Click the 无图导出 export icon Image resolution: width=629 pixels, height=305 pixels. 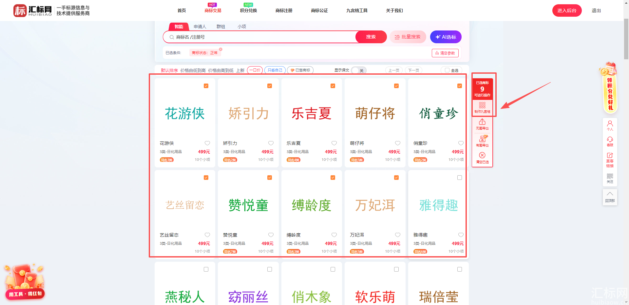click(482, 122)
